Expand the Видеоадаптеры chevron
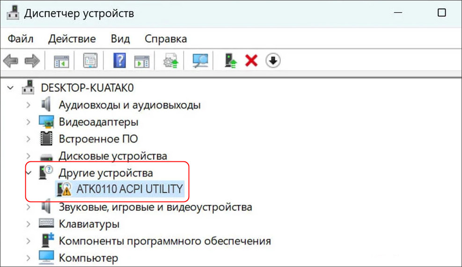Screen dimensions: 462x267 coord(28,122)
